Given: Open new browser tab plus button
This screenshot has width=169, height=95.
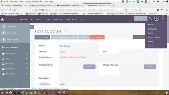Looking at the screenshot, I should 113,5.
